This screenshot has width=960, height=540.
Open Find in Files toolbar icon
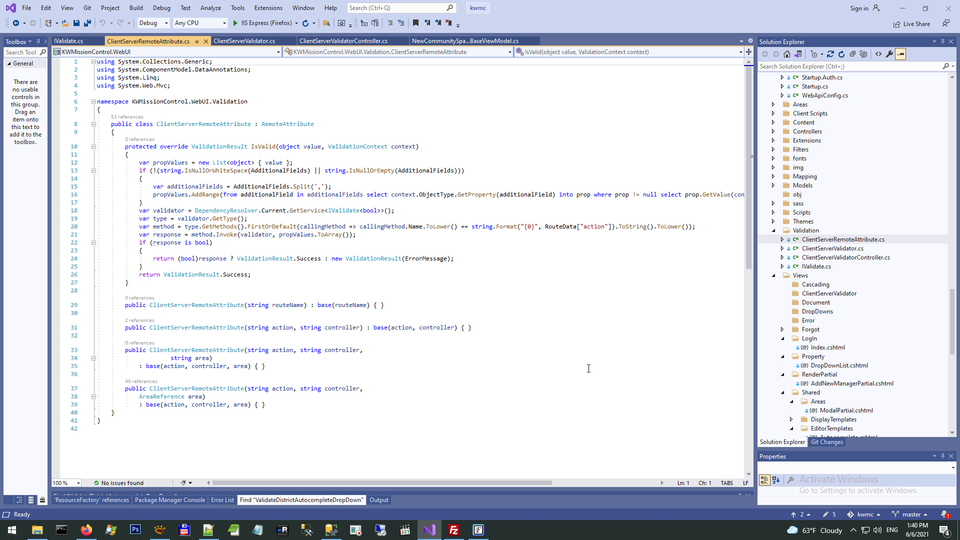(x=326, y=23)
